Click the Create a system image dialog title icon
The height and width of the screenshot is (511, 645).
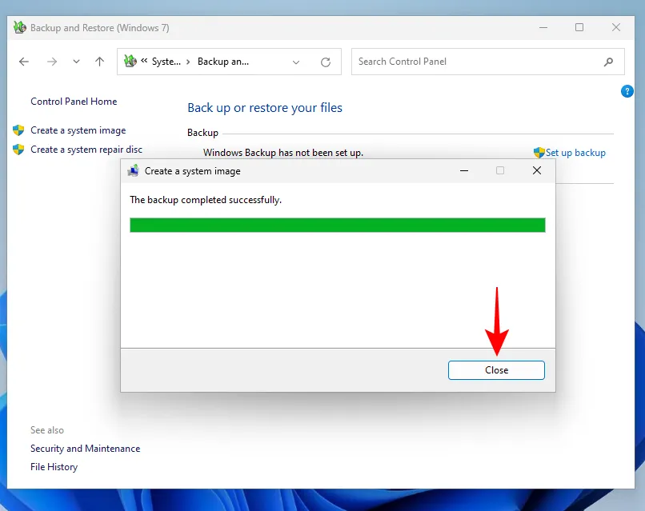133,170
